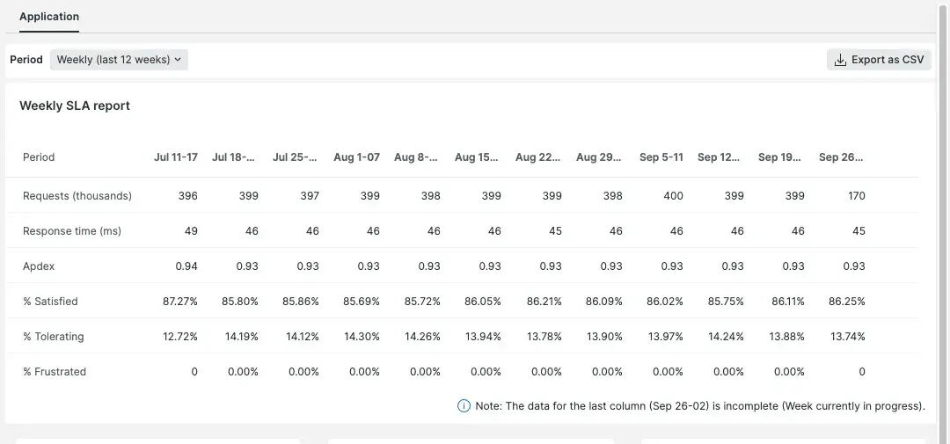Click the 87.27% satisfied value cell
Image resolution: width=950 pixels, height=444 pixels.
(180, 302)
